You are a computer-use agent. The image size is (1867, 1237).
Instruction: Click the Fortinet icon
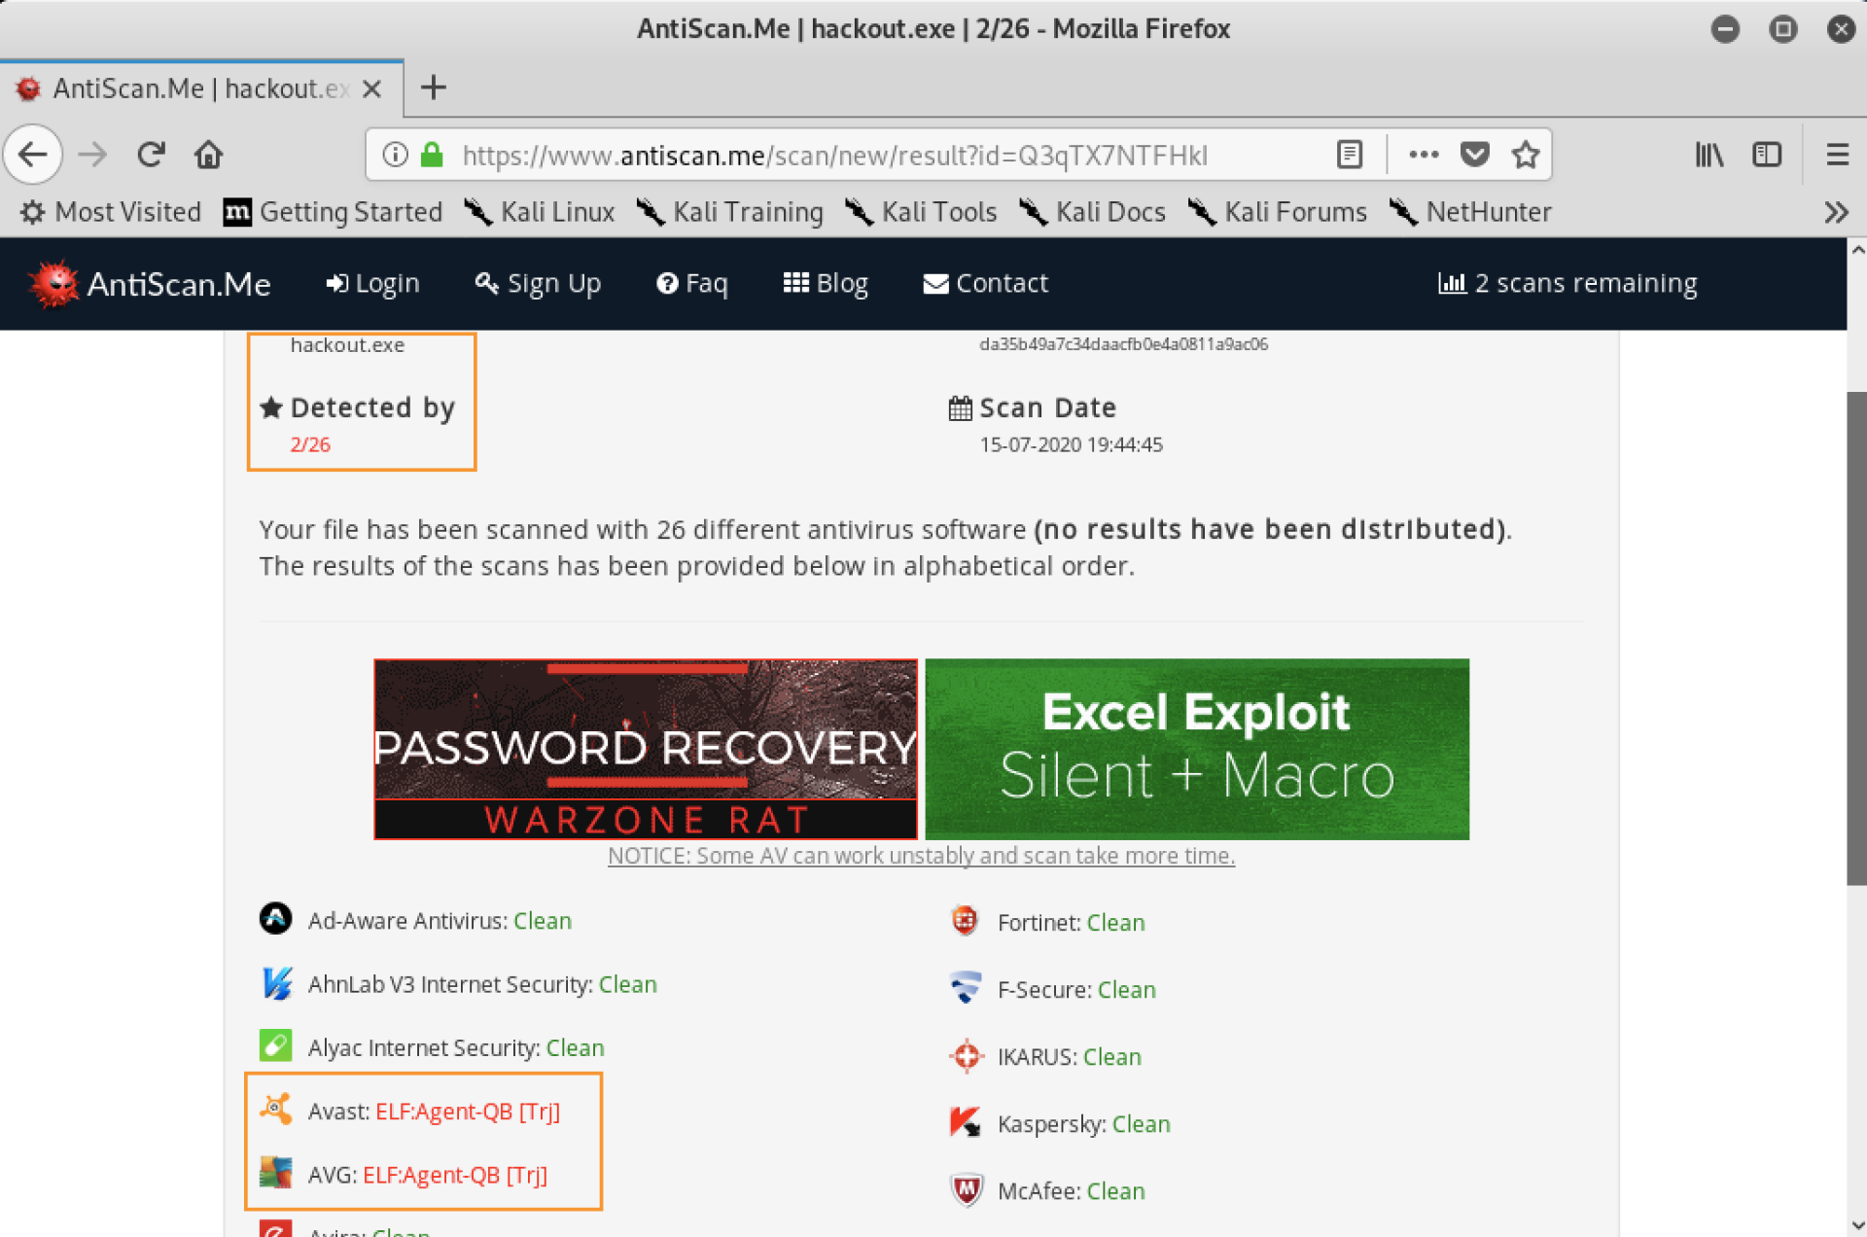click(x=965, y=921)
